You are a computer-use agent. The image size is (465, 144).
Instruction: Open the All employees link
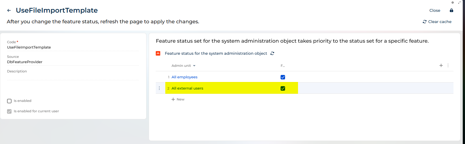[184, 77]
